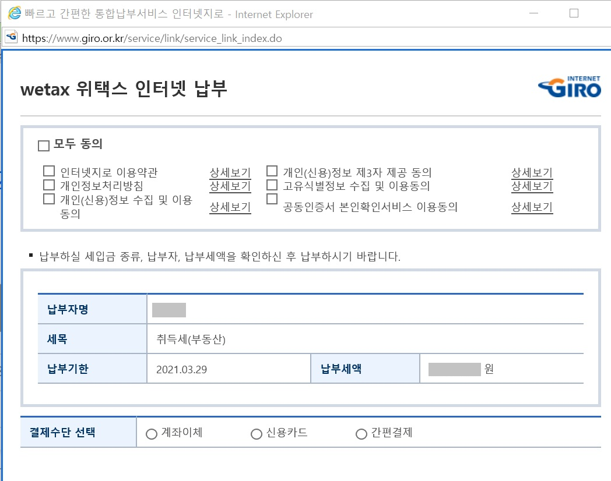Viewport: 611px width, 481px height.
Task: Check 개인정보처리방침 agreement box
Action: [49, 185]
